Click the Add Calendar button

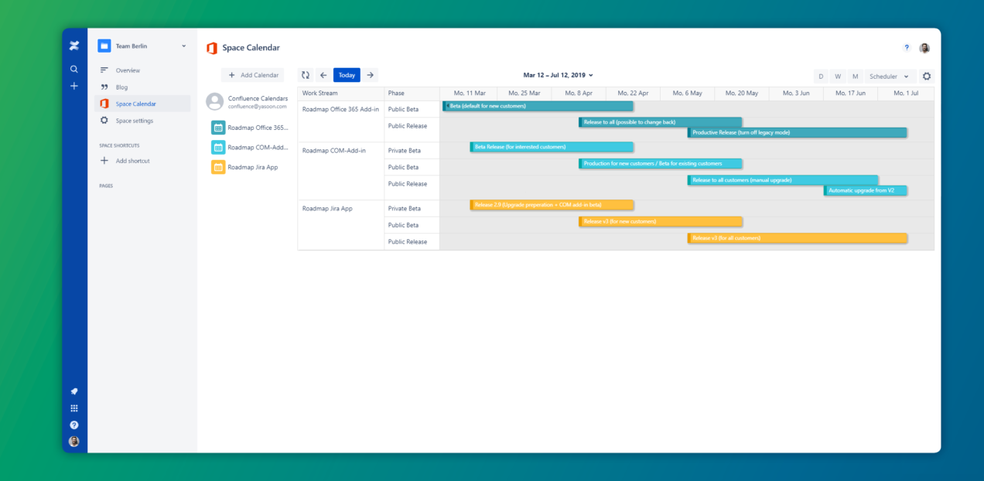(253, 74)
